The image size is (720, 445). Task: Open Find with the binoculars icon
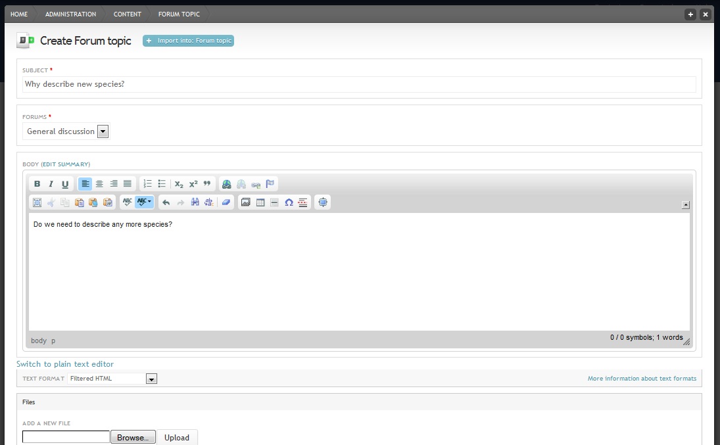[x=195, y=202]
